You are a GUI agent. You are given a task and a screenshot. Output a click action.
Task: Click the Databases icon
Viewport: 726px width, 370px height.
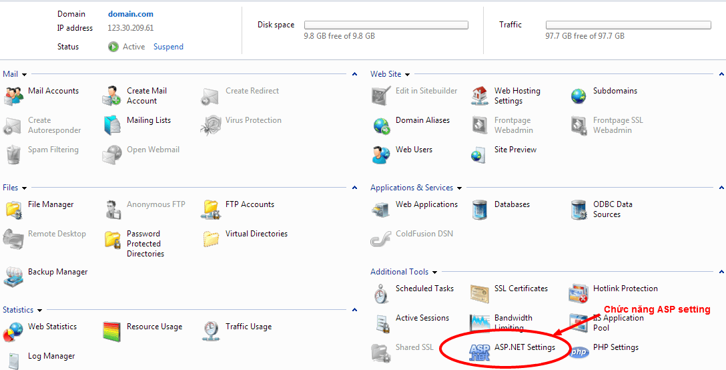point(480,209)
